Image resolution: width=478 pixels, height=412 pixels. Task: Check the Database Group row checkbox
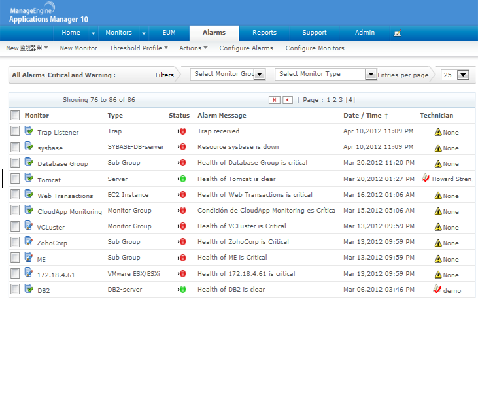[x=15, y=163]
